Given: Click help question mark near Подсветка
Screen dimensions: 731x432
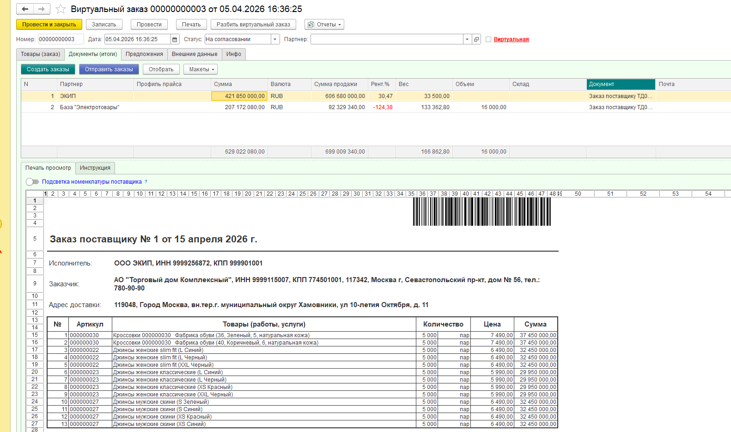Looking at the screenshot, I should (146, 182).
